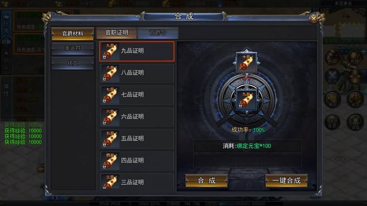Screen dimensions: 367x206
Task: Choose the 六品证明 row
Action: 137,117
